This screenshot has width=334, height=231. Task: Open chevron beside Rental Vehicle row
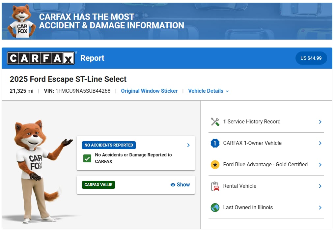pos(320,186)
